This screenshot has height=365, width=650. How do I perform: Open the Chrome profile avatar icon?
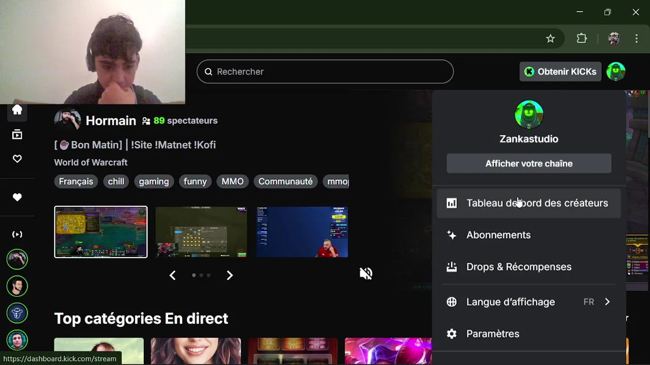pos(614,39)
